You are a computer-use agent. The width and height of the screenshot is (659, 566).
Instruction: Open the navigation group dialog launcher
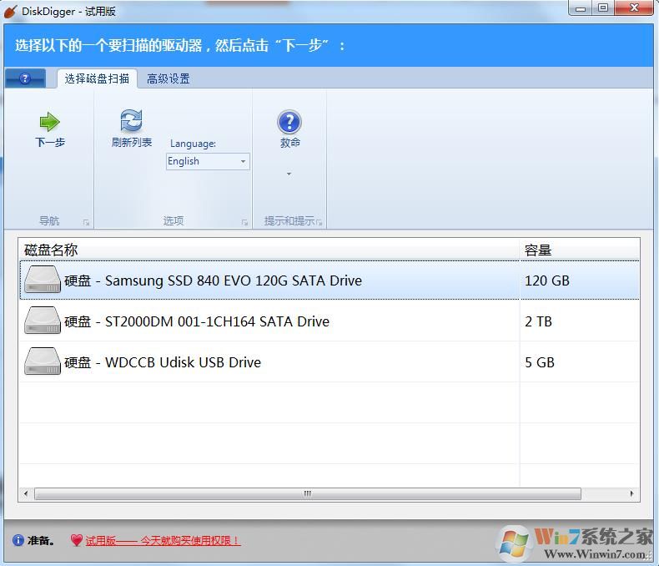click(86, 222)
